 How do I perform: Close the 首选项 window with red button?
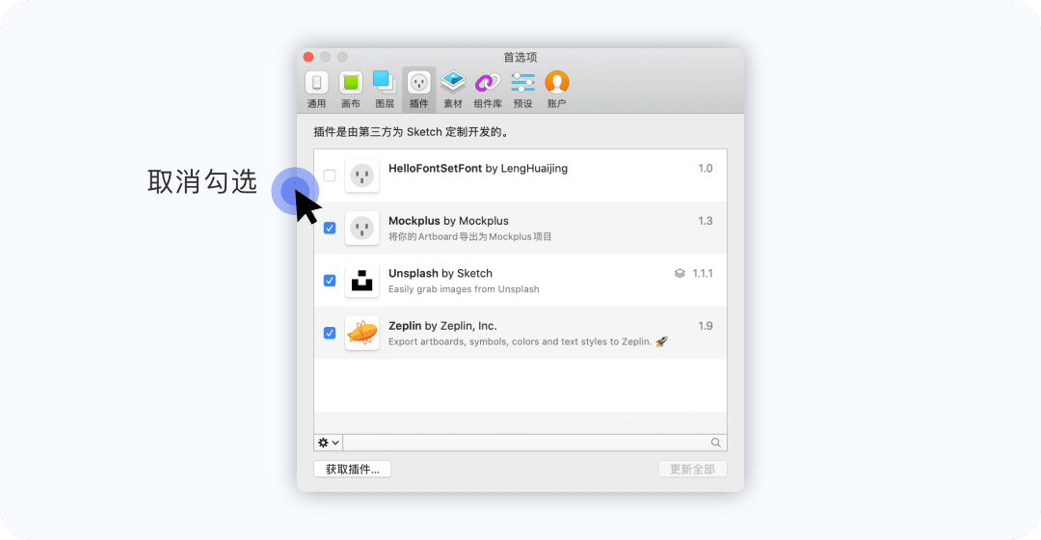point(308,57)
